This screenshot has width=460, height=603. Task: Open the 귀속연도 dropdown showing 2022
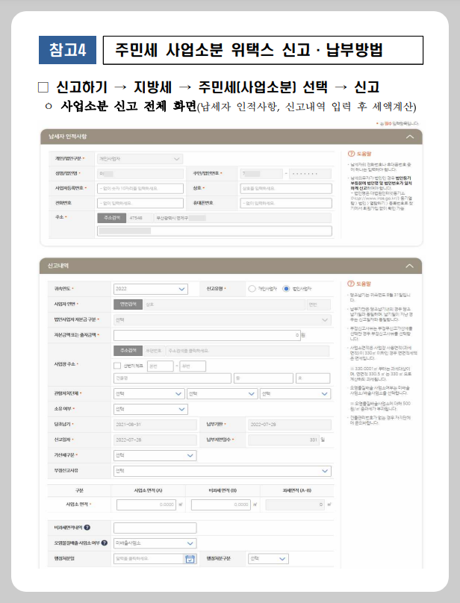pos(151,289)
